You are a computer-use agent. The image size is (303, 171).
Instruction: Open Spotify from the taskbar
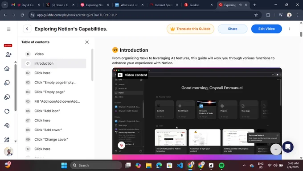point(221,165)
